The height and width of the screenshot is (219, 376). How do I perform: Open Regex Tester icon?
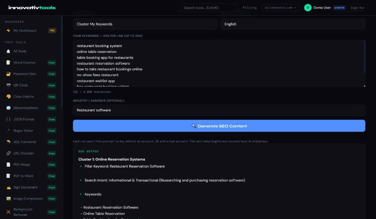[8, 131]
